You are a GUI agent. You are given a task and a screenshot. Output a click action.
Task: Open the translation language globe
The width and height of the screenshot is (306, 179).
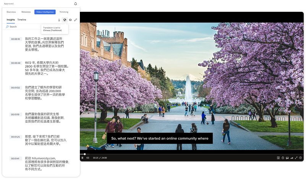point(65,20)
